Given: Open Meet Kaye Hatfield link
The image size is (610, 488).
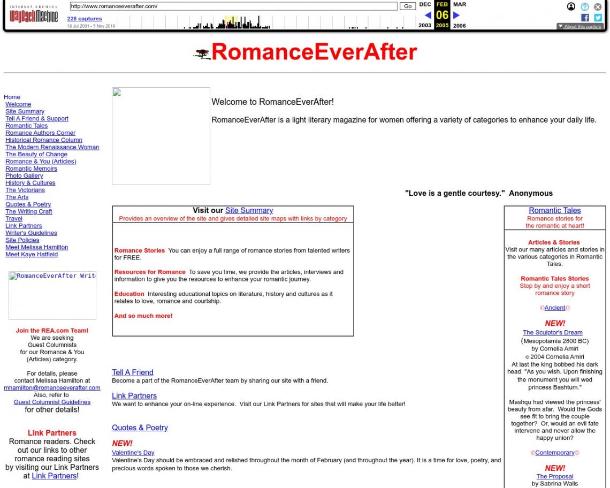Looking at the screenshot, I should click(x=32, y=254).
